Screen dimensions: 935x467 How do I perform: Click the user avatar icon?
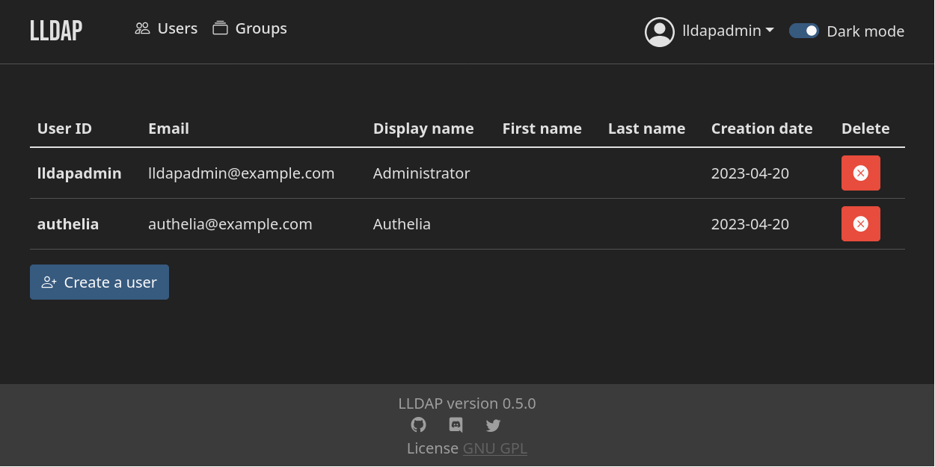[659, 31]
